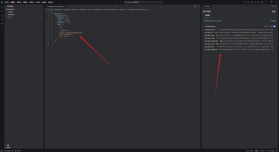Open the Extensions view in activity bar
This screenshot has width=279, height=152.
2,23
